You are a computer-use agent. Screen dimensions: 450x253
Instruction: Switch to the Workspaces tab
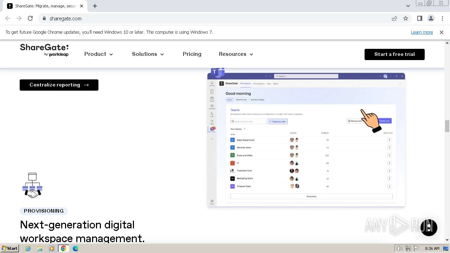point(245,84)
